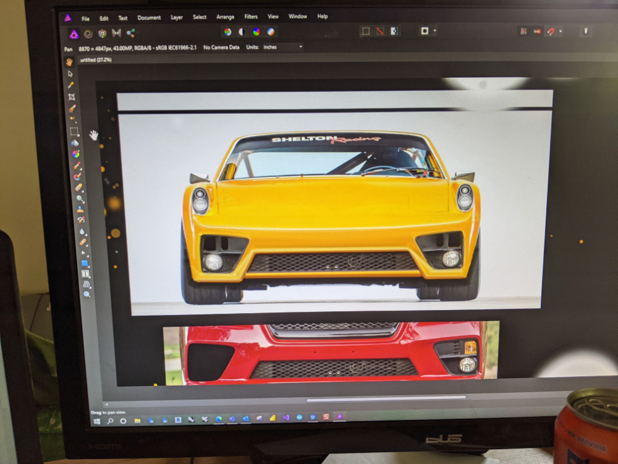Open the Layer menu
This screenshot has height=464, width=618.
177,18
